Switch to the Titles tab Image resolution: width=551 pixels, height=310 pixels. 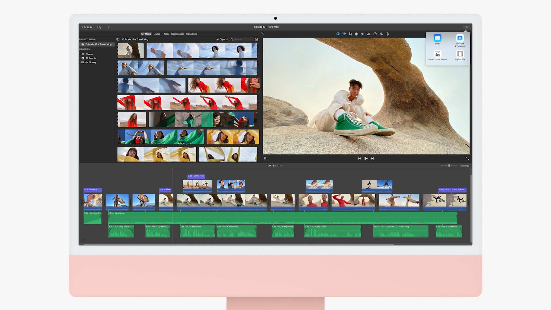pyautogui.click(x=166, y=34)
